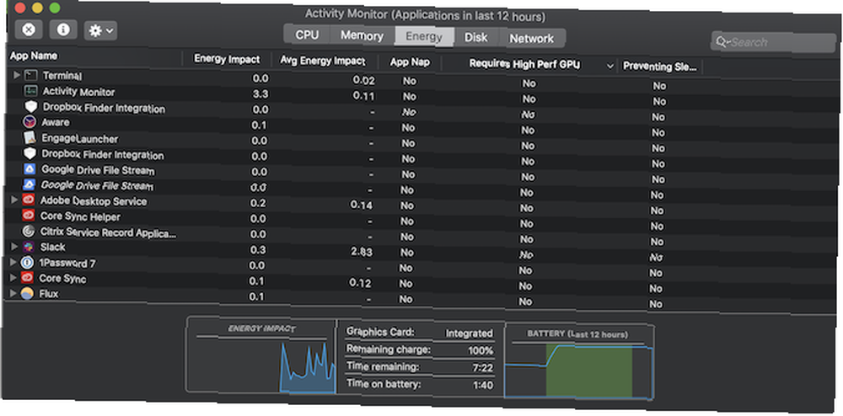Select the Flux row name

48,294
